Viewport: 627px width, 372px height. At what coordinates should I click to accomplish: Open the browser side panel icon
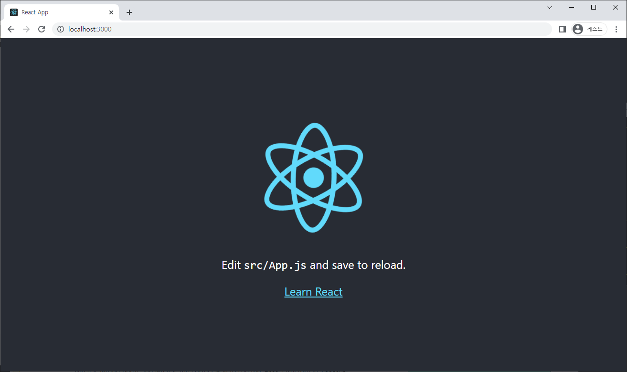tap(562, 29)
